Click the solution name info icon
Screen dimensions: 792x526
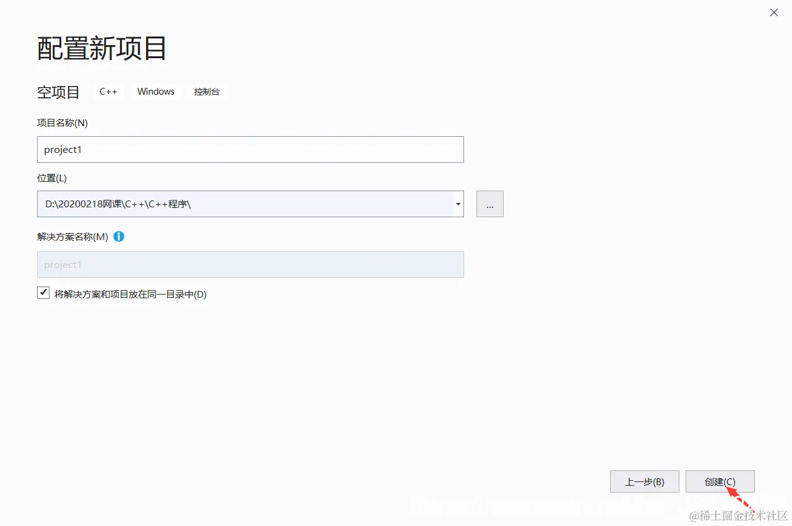click(119, 236)
